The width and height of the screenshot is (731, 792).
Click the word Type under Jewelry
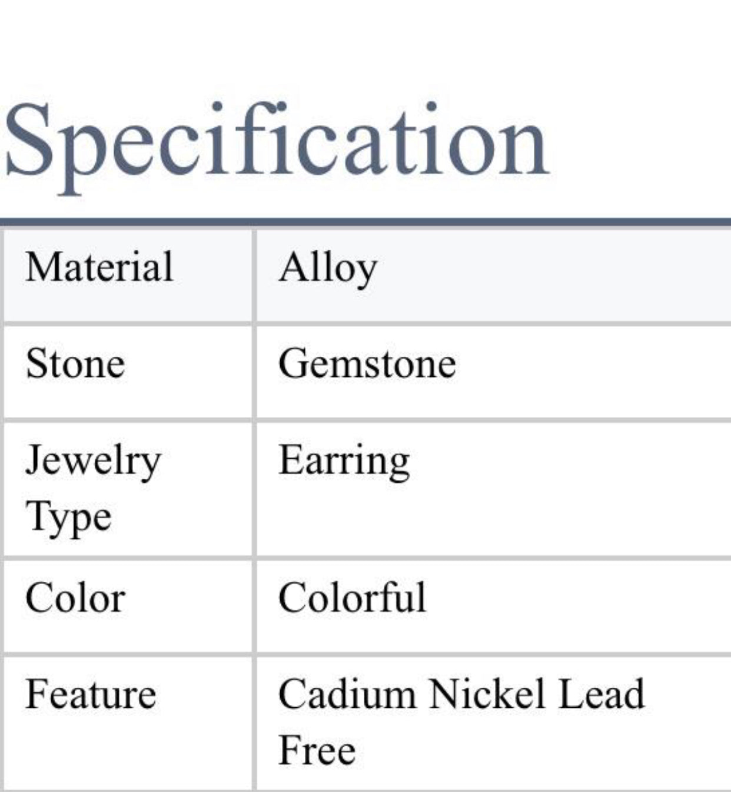pos(68,518)
